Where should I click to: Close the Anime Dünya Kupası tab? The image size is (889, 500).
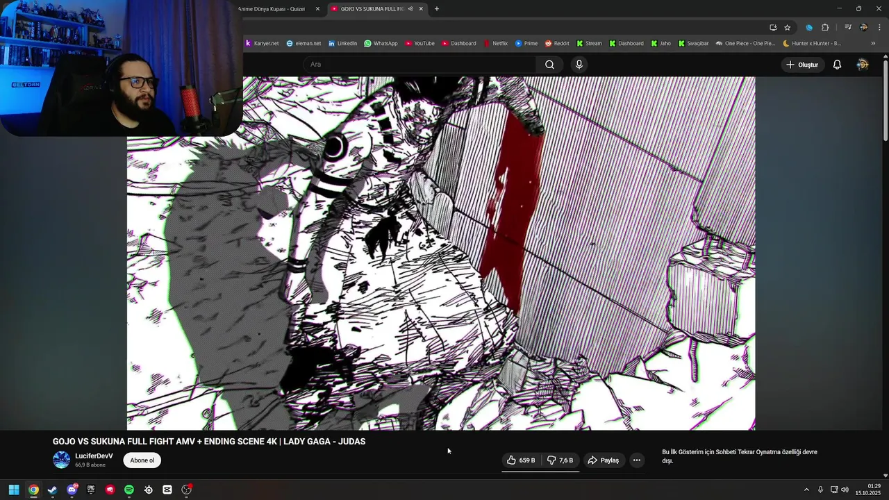coord(317,9)
